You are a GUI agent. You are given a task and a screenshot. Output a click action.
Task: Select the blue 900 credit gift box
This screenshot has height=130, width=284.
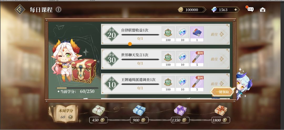tap(139, 110)
